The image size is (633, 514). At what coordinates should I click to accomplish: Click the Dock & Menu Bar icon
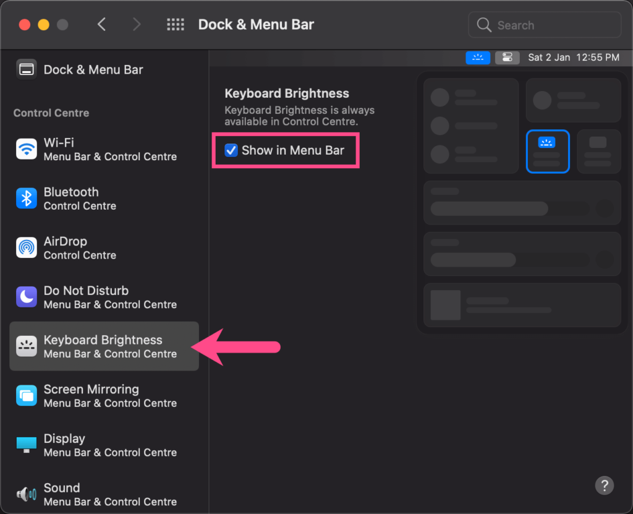[26, 69]
